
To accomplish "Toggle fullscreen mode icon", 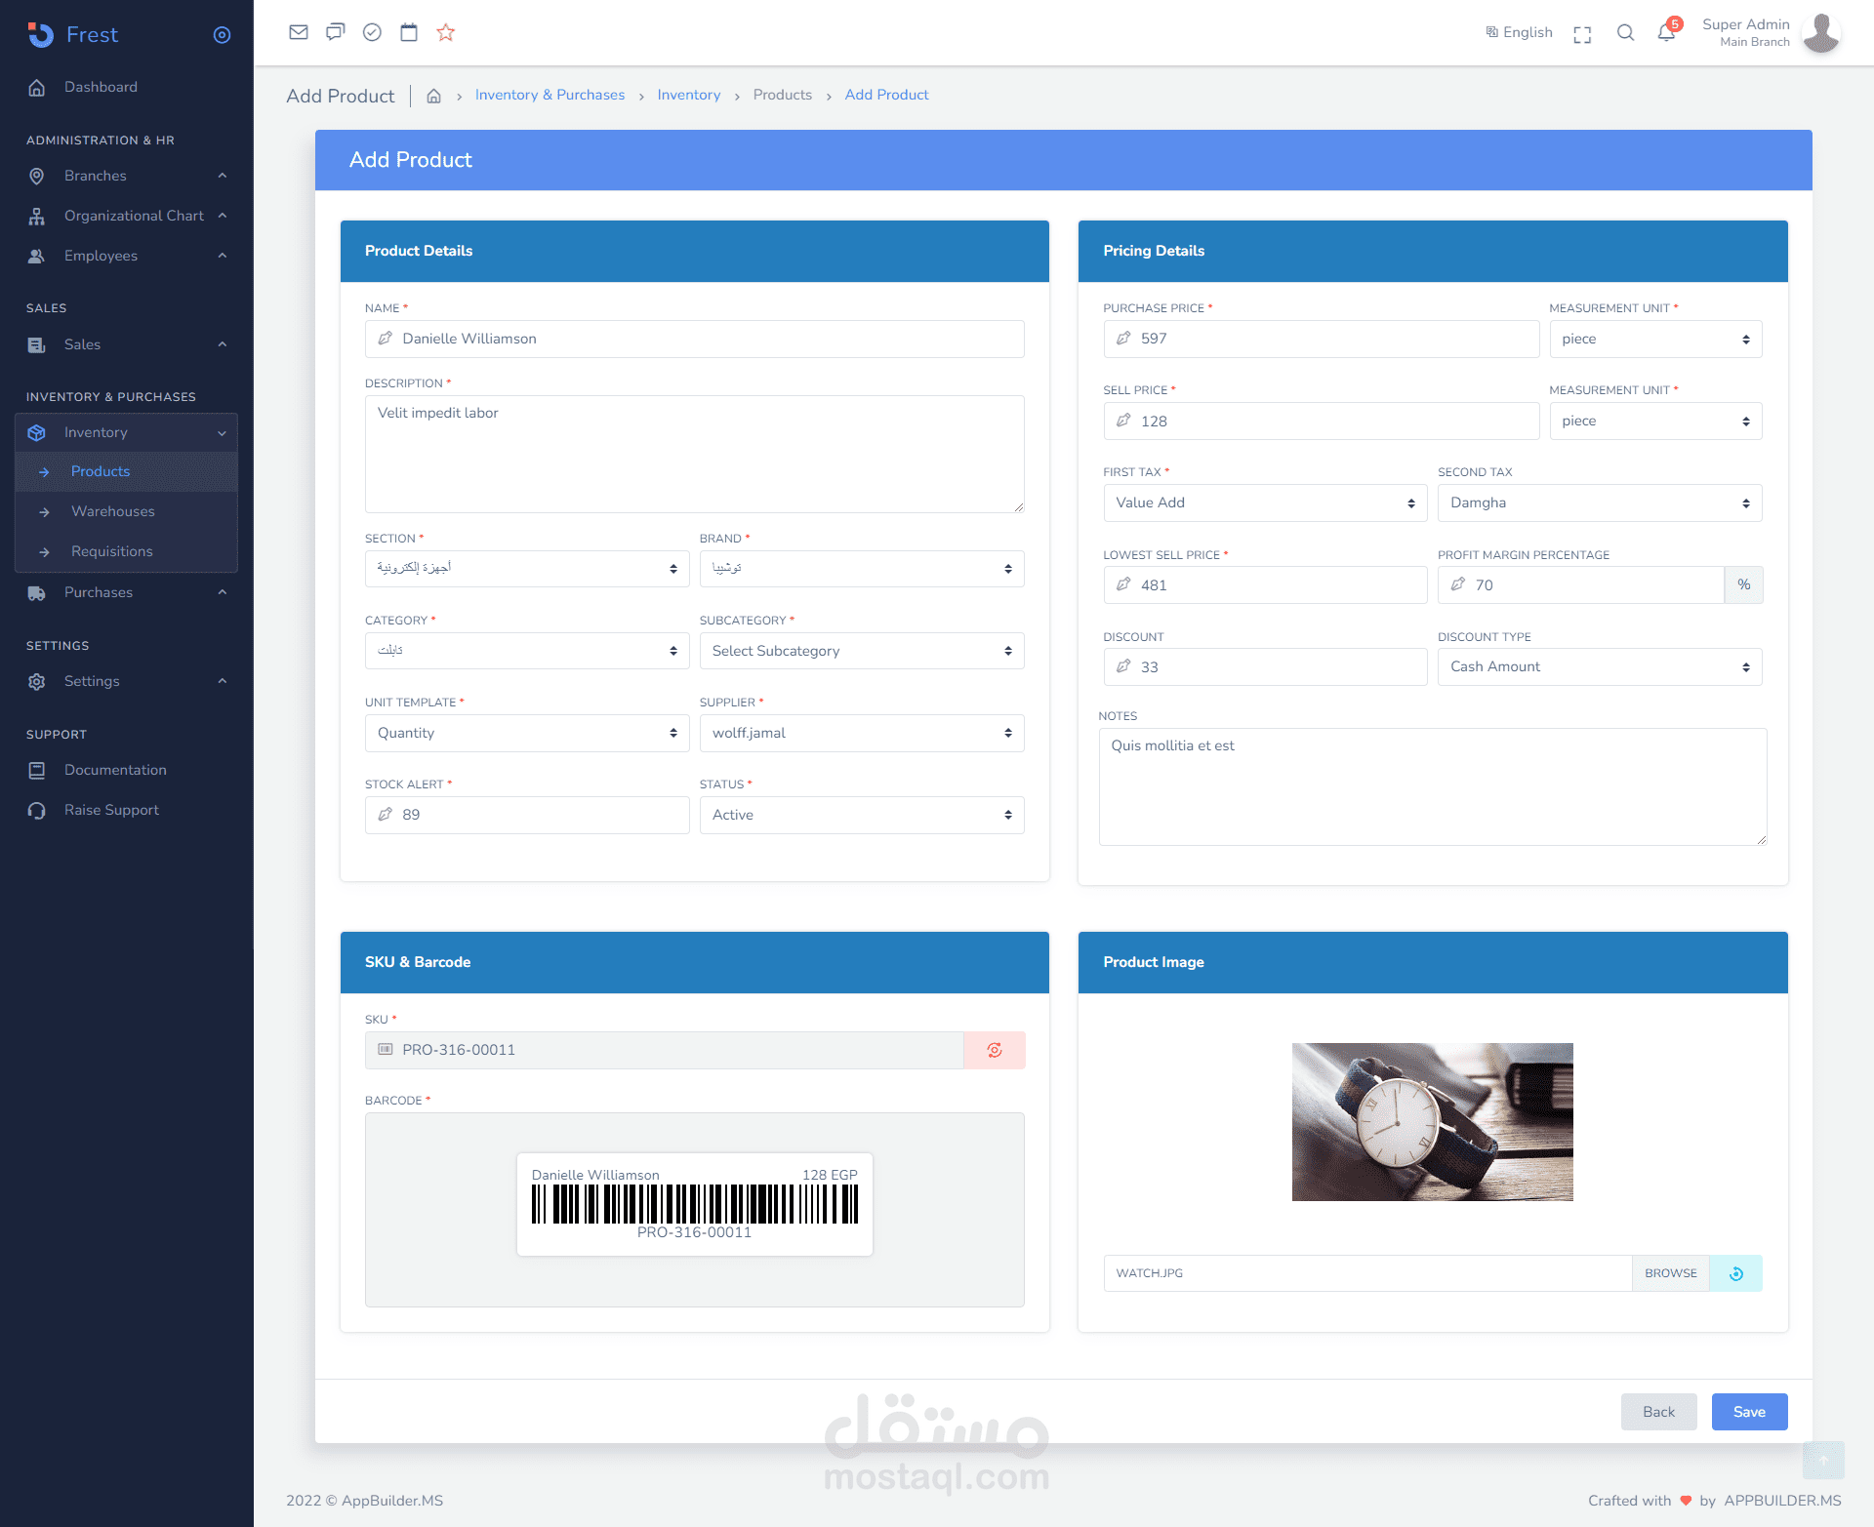I will (1582, 34).
